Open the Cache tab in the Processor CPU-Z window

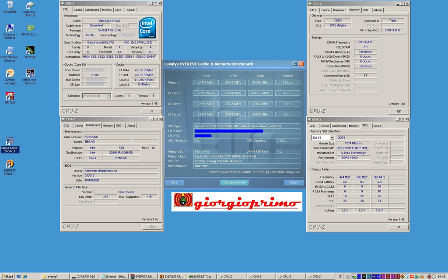click(x=78, y=10)
